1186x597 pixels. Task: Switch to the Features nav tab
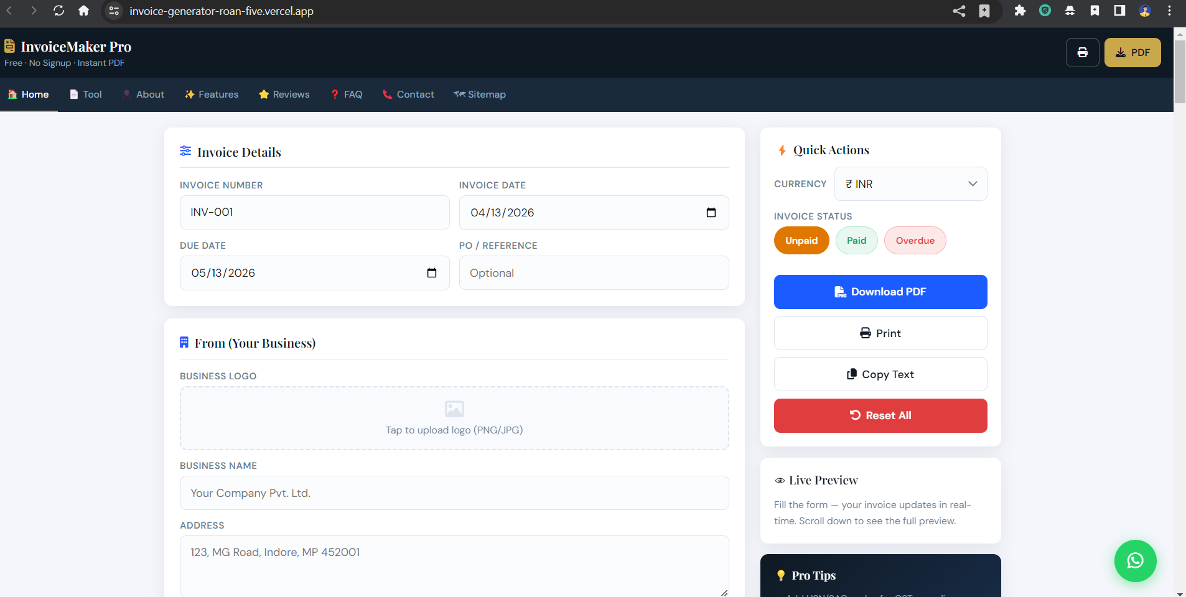[211, 95]
